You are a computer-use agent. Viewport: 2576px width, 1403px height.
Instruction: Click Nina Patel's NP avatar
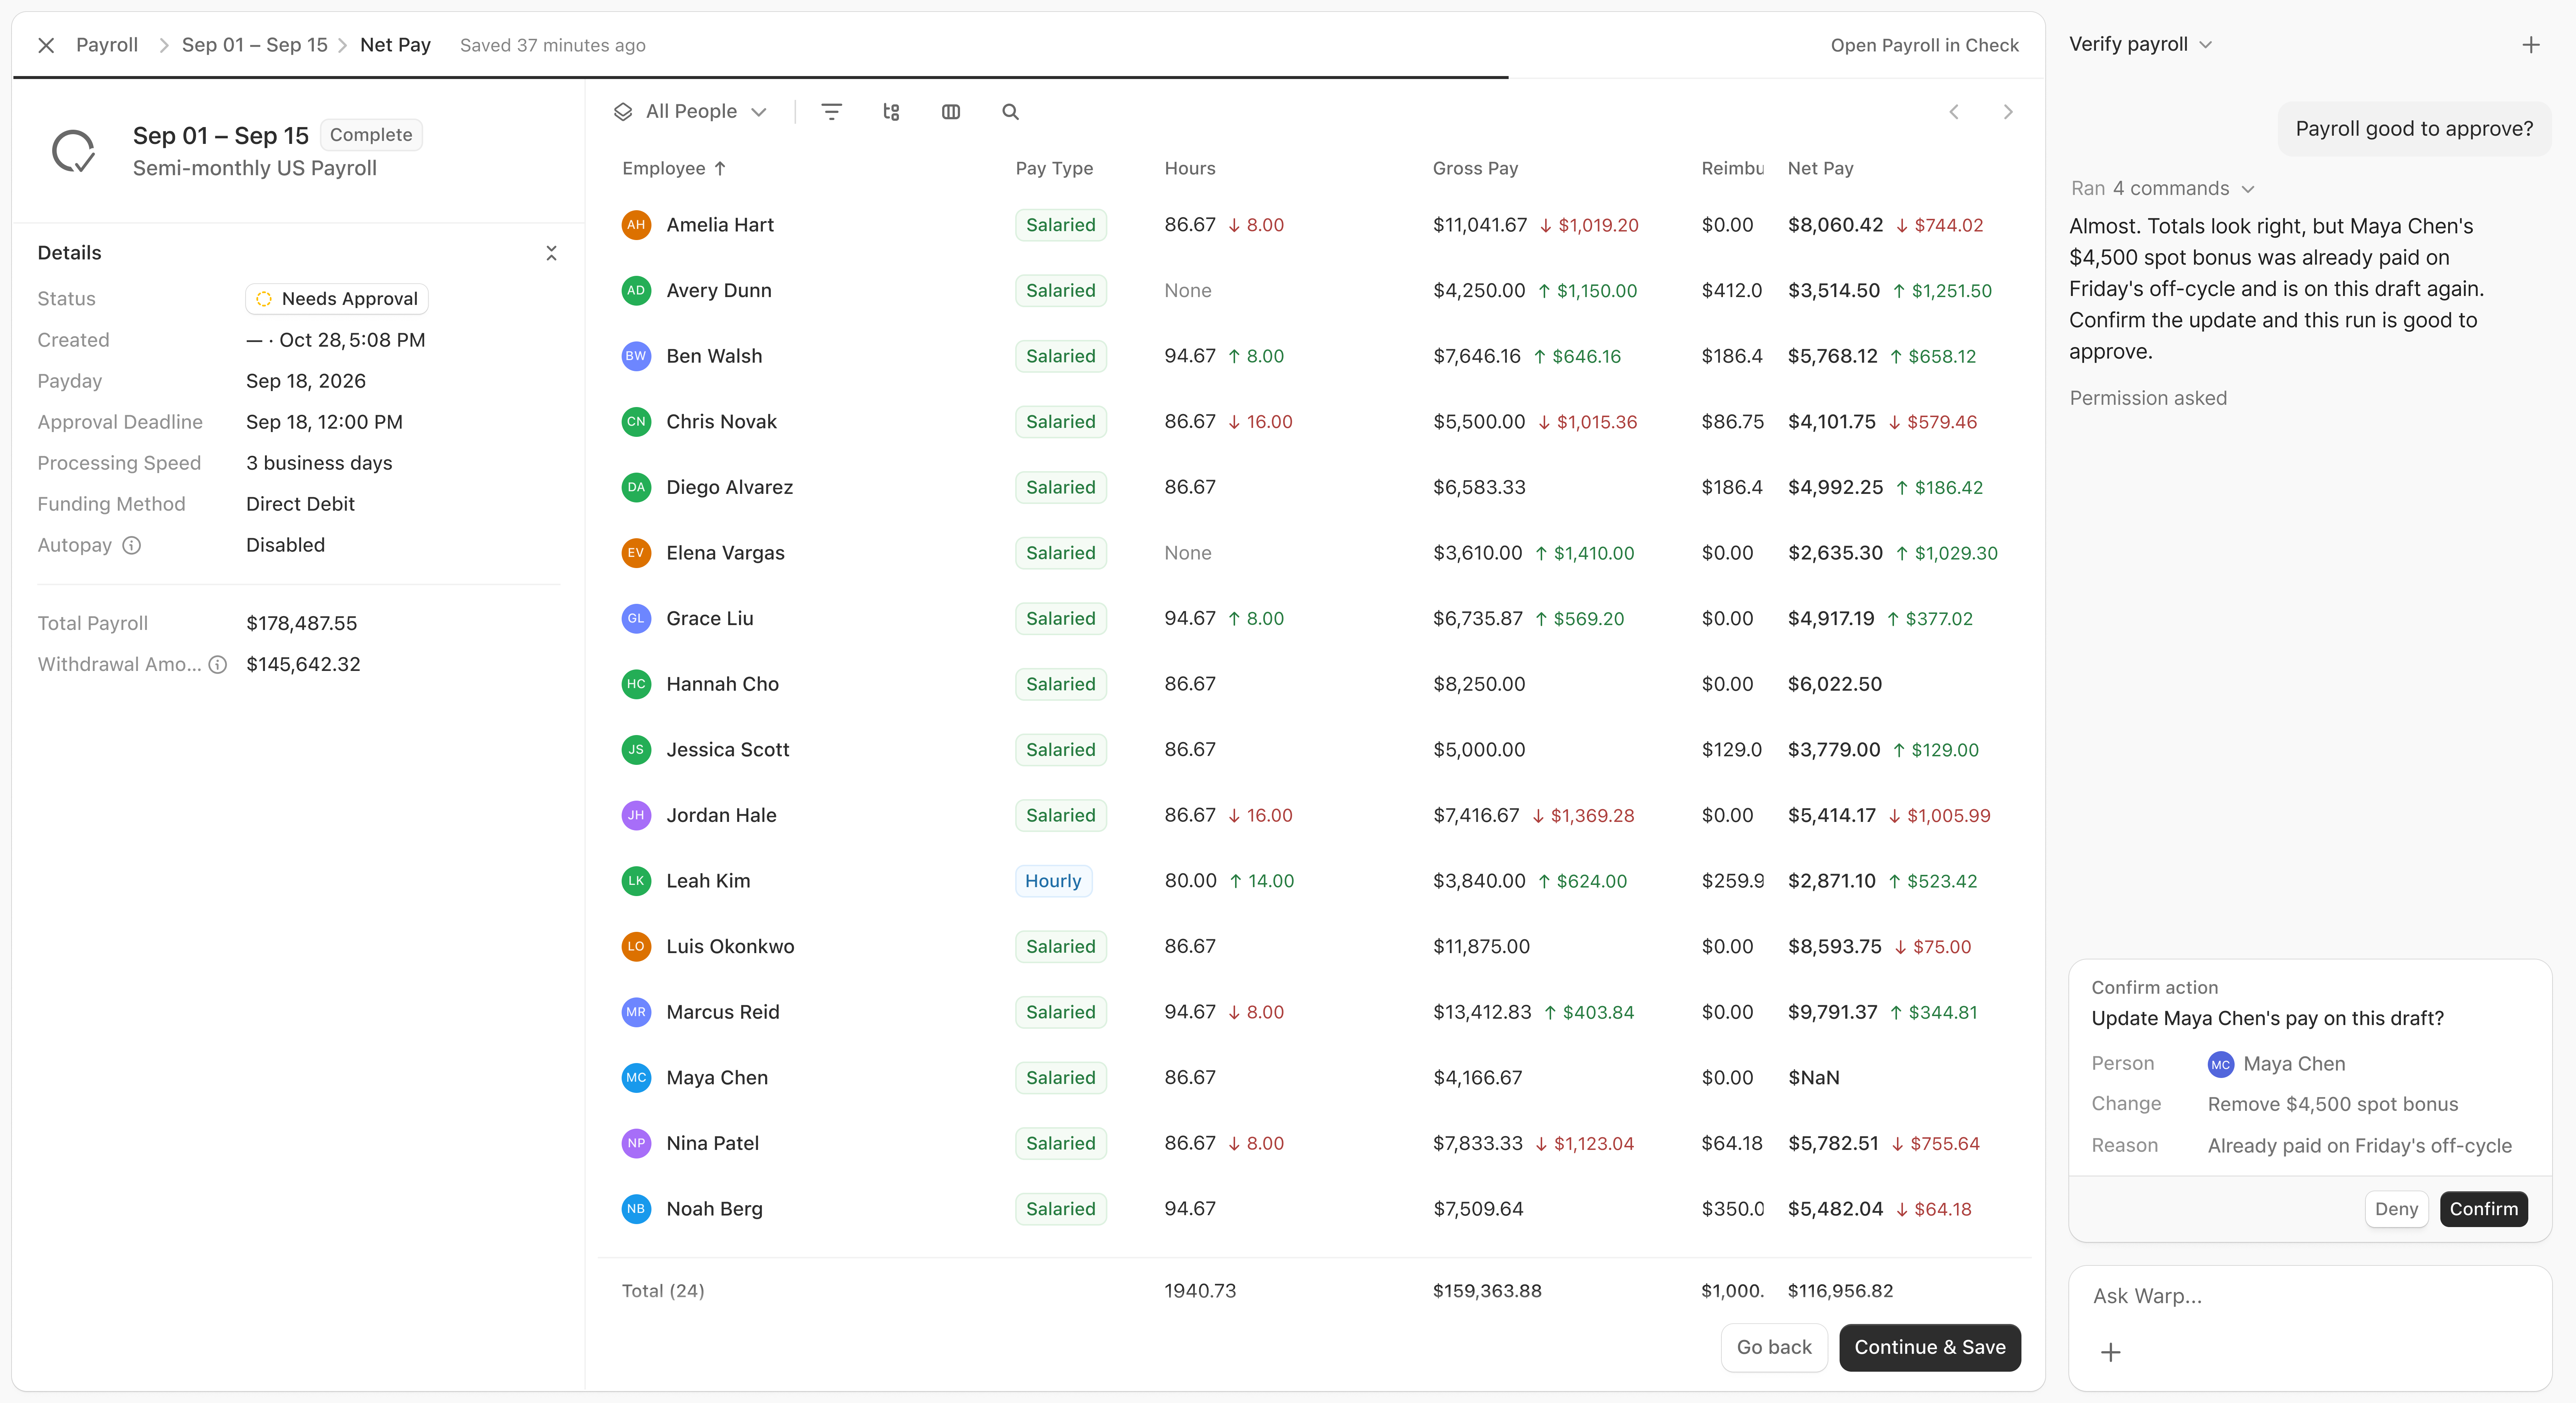point(636,1143)
